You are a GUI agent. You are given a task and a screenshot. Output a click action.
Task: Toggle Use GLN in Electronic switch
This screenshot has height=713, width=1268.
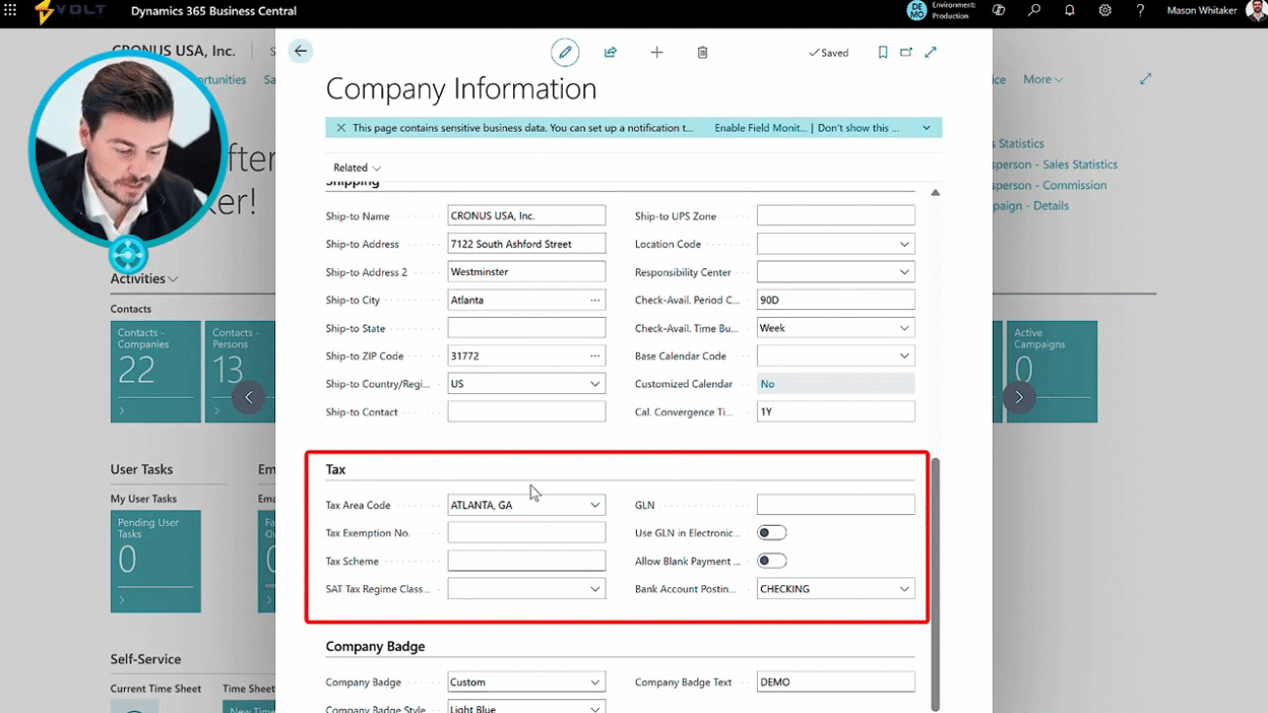772,533
